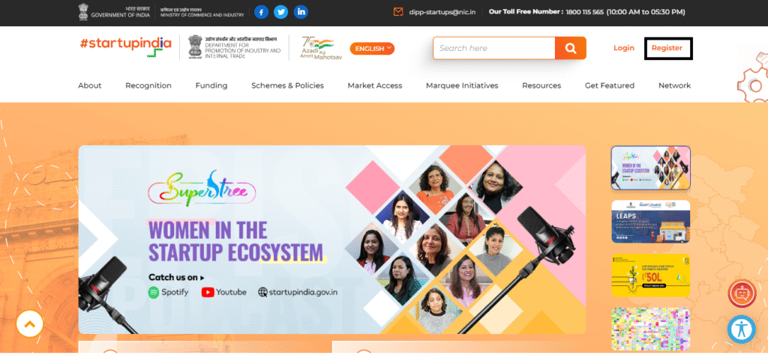The height and width of the screenshot is (358, 768).
Task: Click the dipp-startups@nic.in email link
Action: [442, 12]
